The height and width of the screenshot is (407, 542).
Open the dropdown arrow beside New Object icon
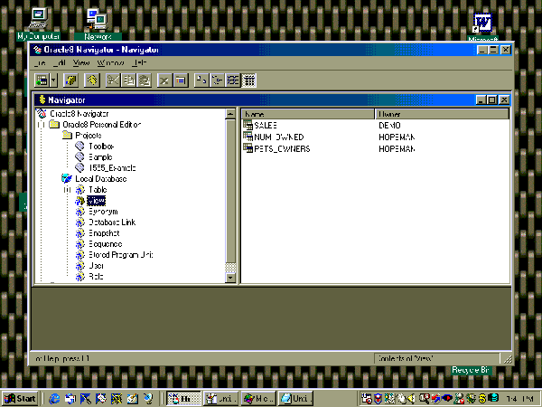pyautogui.click(x=53, y=80)
